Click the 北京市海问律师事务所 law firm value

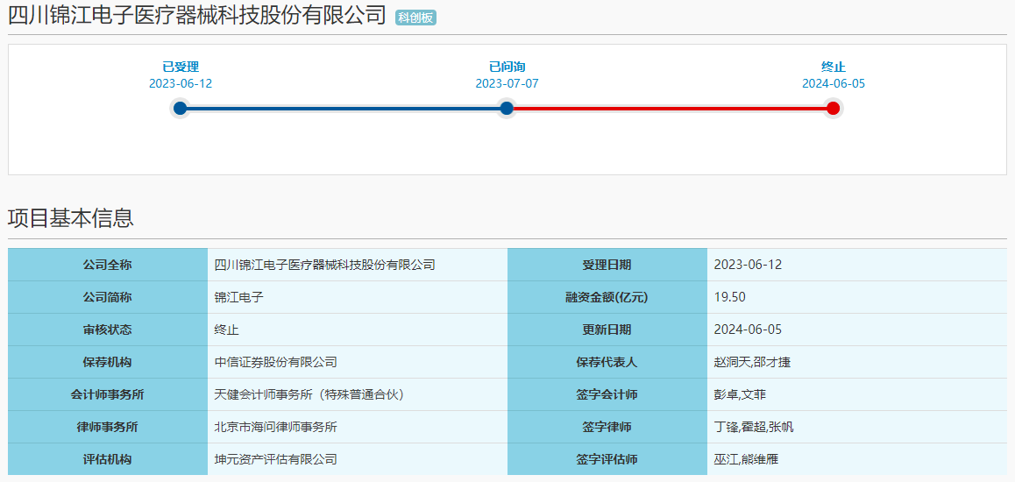click(x=276, y=427)
